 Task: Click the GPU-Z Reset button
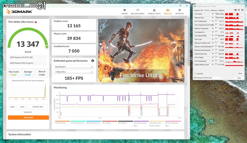(240, 73)
